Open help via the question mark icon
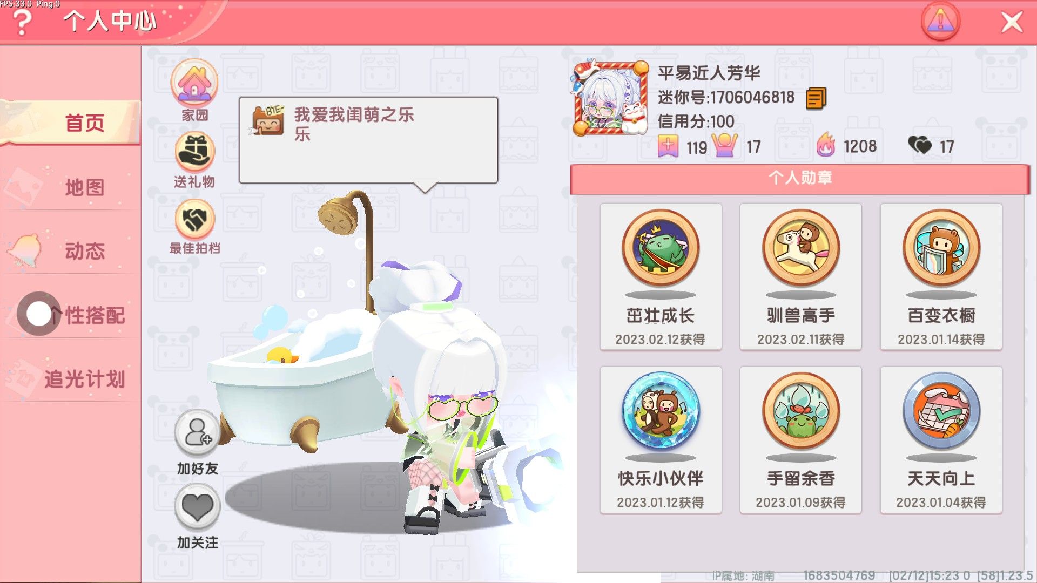 [22, 23]
